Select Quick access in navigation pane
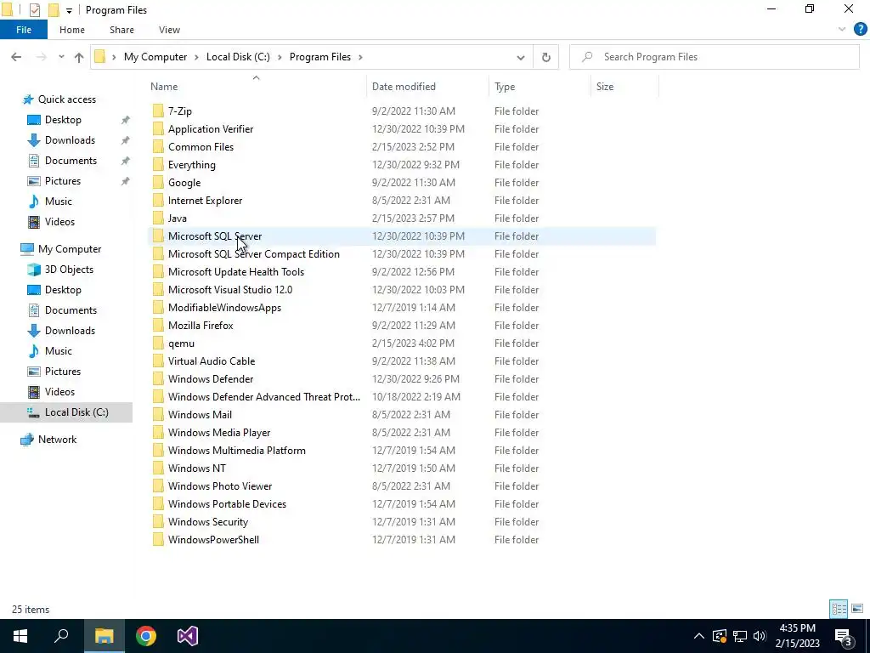Viewport: 870px width, 653px height. (x=66, y=99)
